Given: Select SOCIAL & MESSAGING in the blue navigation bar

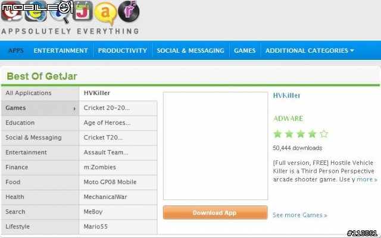Looking at the screenshot, I should tap(190, 50).
